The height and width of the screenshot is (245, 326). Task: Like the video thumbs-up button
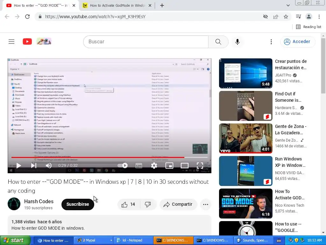coord(128,204)
